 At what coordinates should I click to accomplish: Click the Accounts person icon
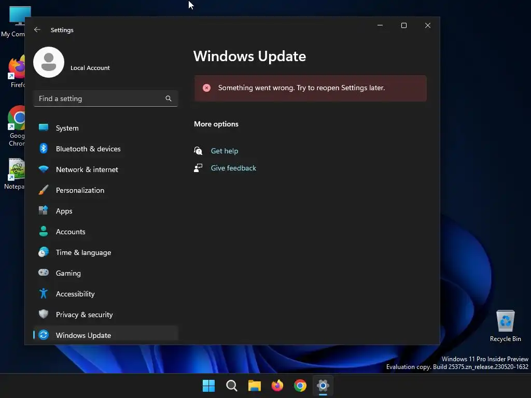click(x=44, y=231)
